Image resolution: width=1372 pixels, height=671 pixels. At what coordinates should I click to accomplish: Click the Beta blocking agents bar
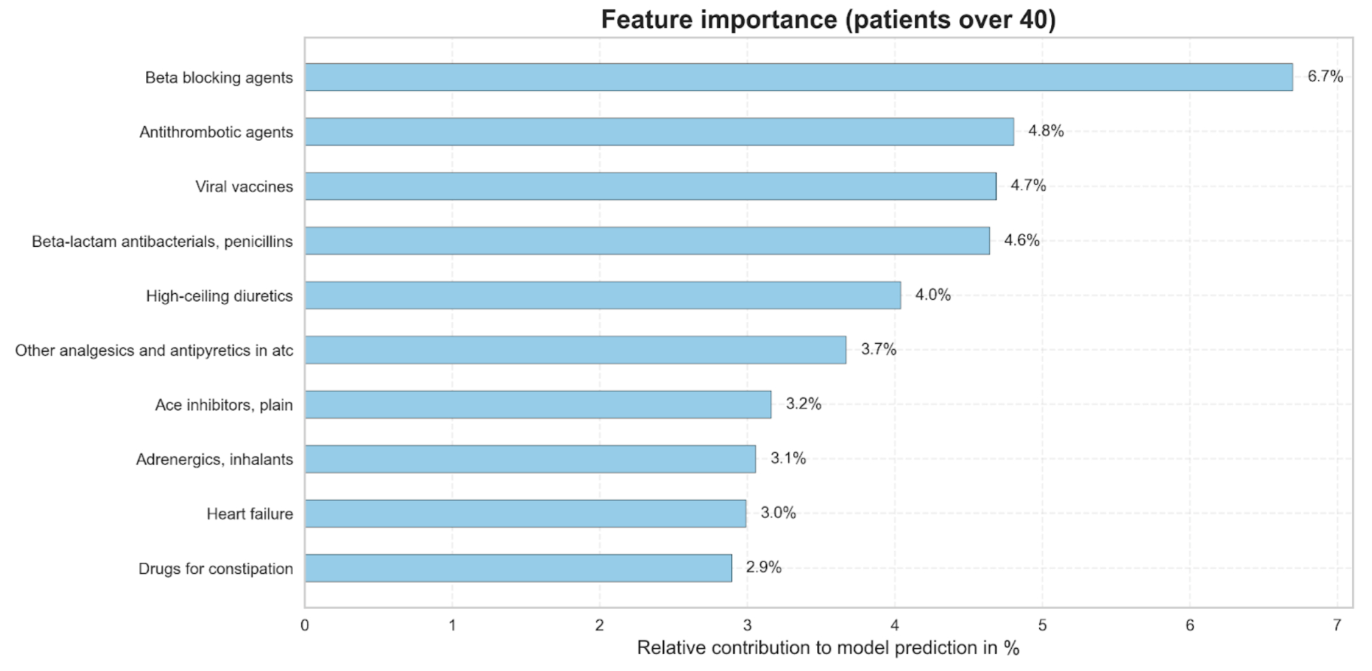[798, 78]
